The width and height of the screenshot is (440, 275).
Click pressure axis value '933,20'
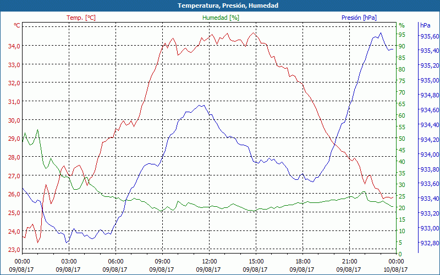tap(430, 213)
